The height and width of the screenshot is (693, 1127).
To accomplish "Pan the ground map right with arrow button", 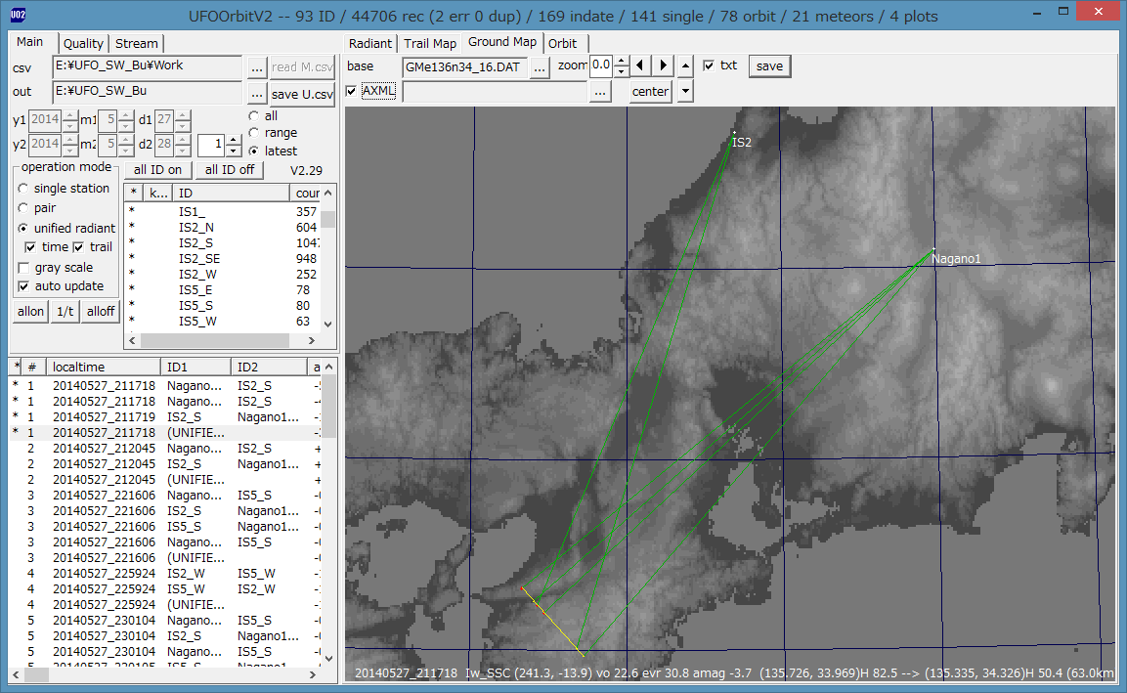I will [664, 66].
